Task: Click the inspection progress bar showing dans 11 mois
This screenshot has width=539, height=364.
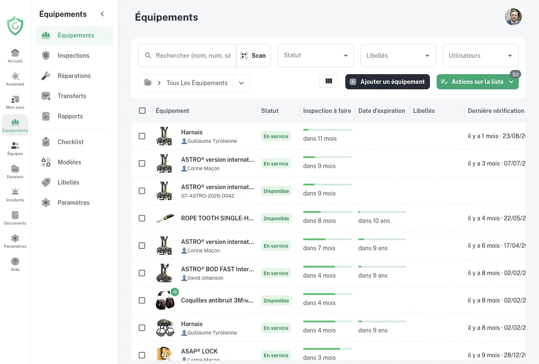Action: 327,130
